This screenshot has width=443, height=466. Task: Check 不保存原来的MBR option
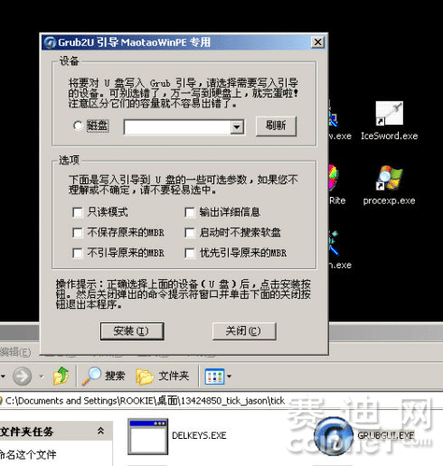pyautogui.click(x=78, y=233)
